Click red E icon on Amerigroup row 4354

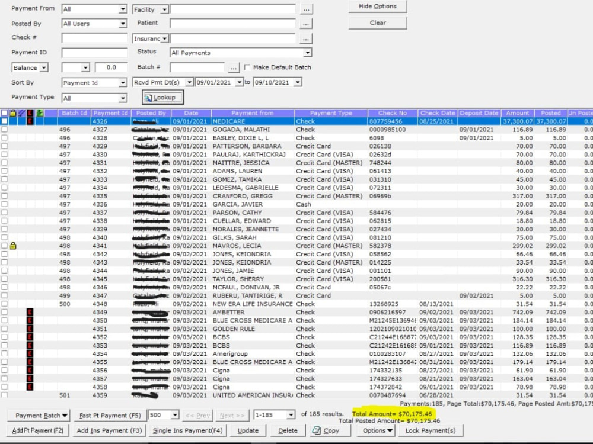pyautogui.click(x=30, y=354)
